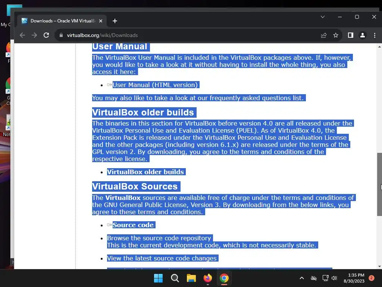The width and height of the screenshot is (382, 287).
Task: Click the VirtualBox older builds heading
Action: pos(143,112)
